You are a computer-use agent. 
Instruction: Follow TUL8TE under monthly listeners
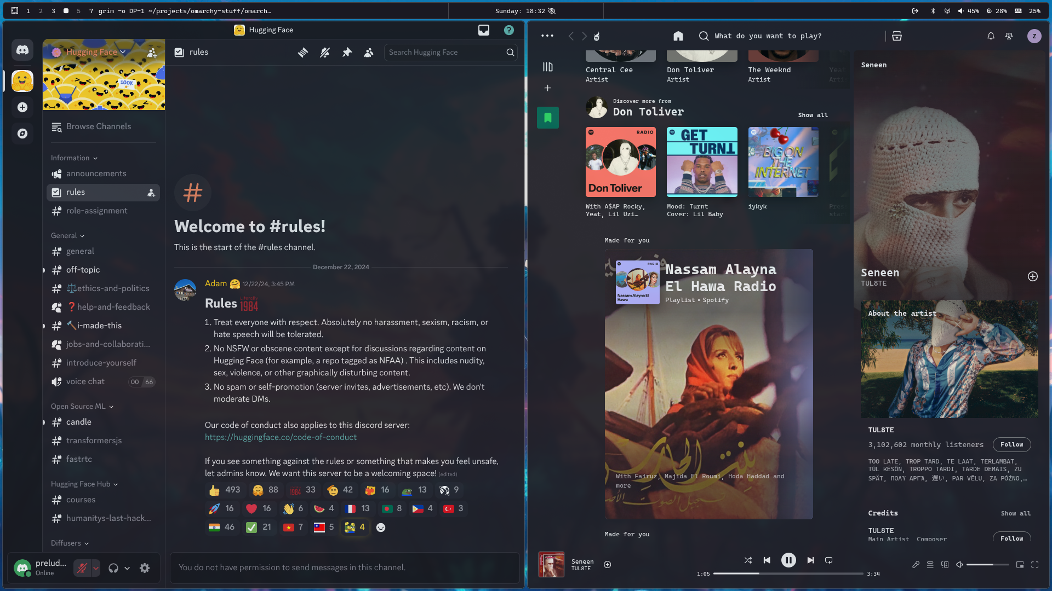pyautogui.click(x=1011, y=445)
